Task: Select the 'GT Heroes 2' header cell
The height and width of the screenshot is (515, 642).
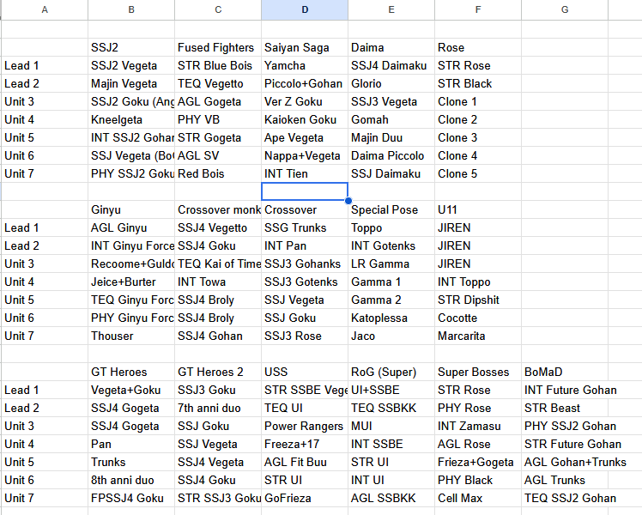Action: pos(218,372)
